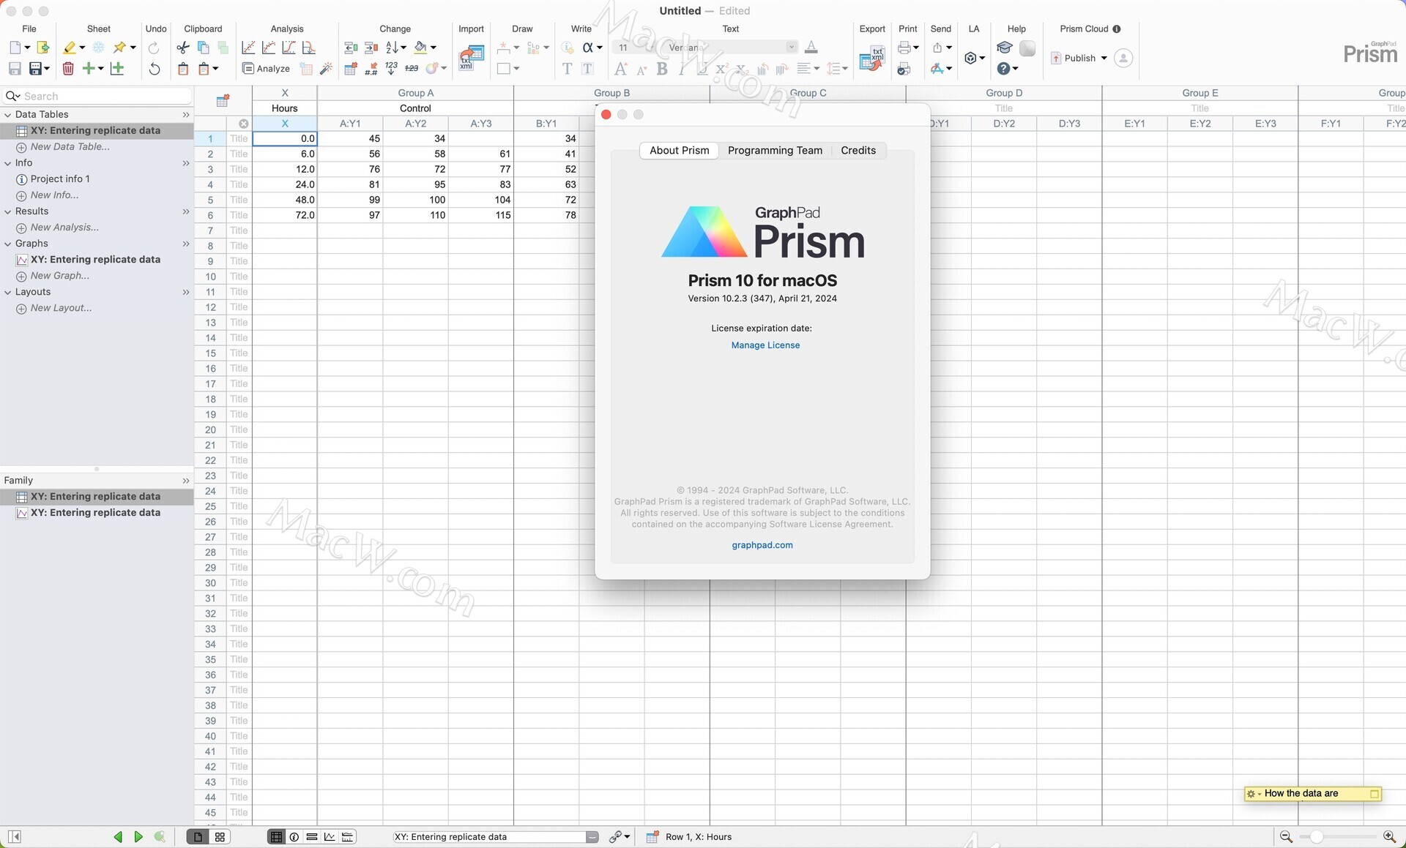Viewport: 1406px width, 848px height.
Task: Click cell with value 104 in A:Y3
Action: (481, 200)
